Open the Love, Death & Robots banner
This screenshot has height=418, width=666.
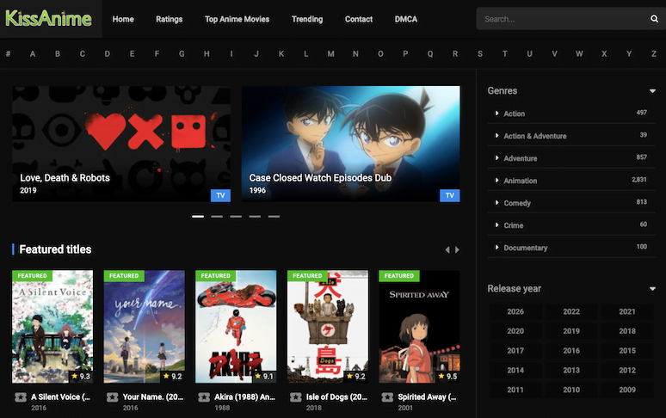click(x=121, y=144)
